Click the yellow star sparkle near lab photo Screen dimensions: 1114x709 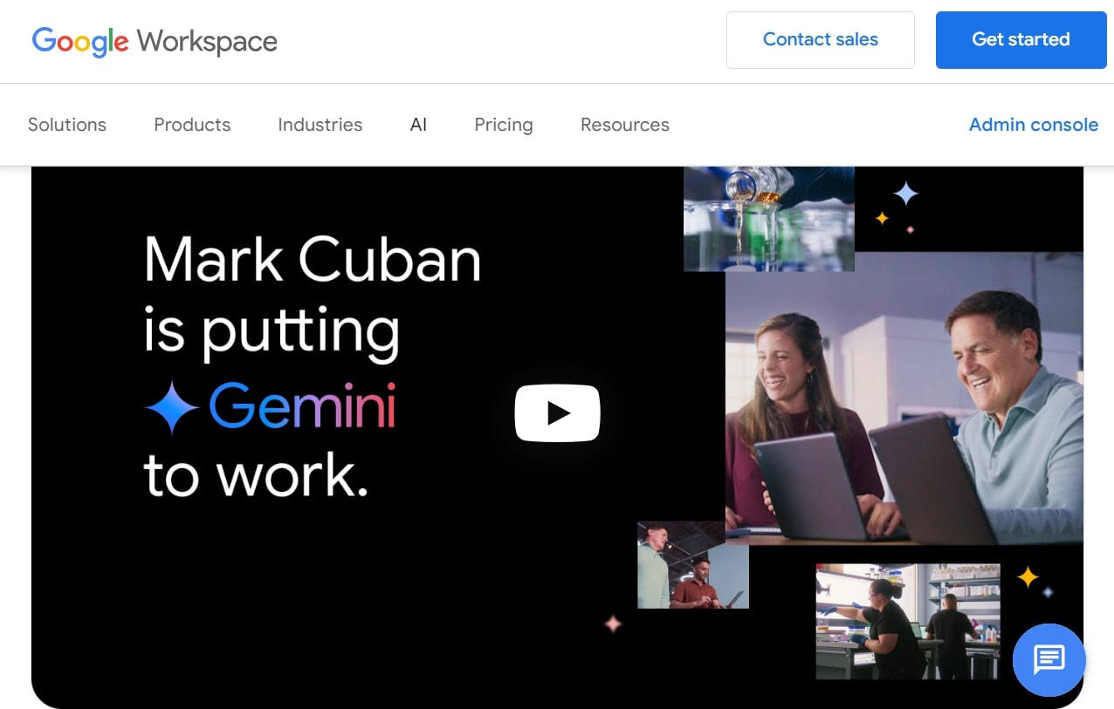pyautogui.click(x=1028, y=576)
